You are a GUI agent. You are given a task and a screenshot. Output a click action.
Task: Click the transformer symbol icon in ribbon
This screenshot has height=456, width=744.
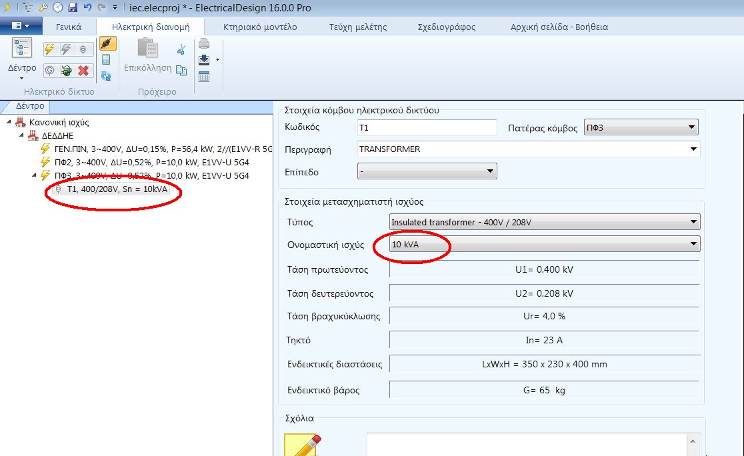(83, 49)
